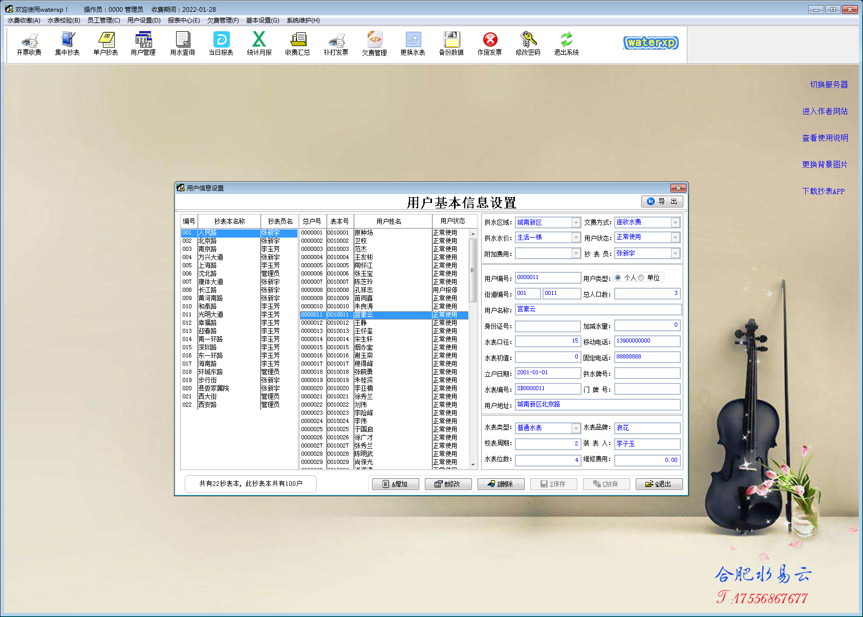Open the 报表中心(E) menu
Screen dimensions: 863x617
[184, 20]
